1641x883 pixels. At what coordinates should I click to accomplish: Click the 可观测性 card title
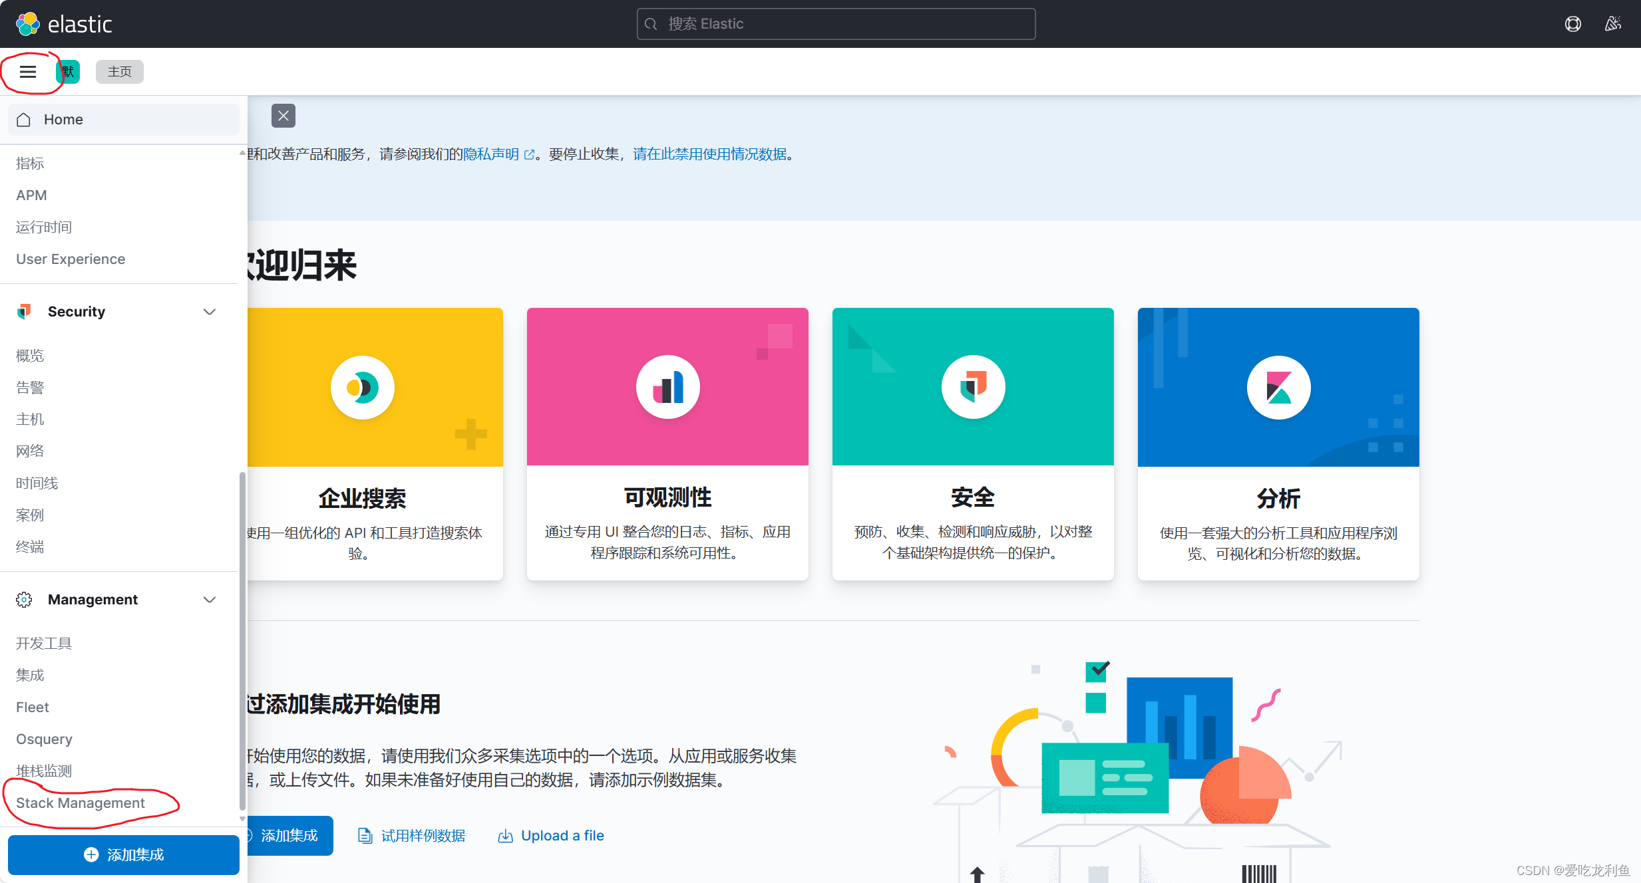(x=668, y=497)
